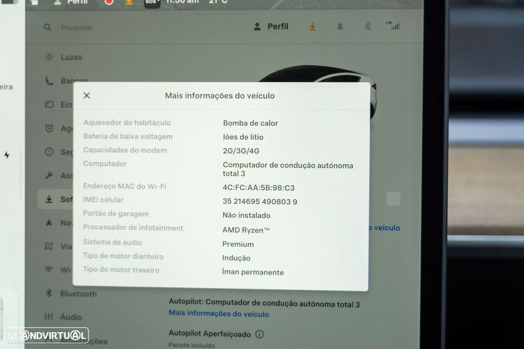Select the Autopilot Aperfeiçoado heading

coord(210,334)
